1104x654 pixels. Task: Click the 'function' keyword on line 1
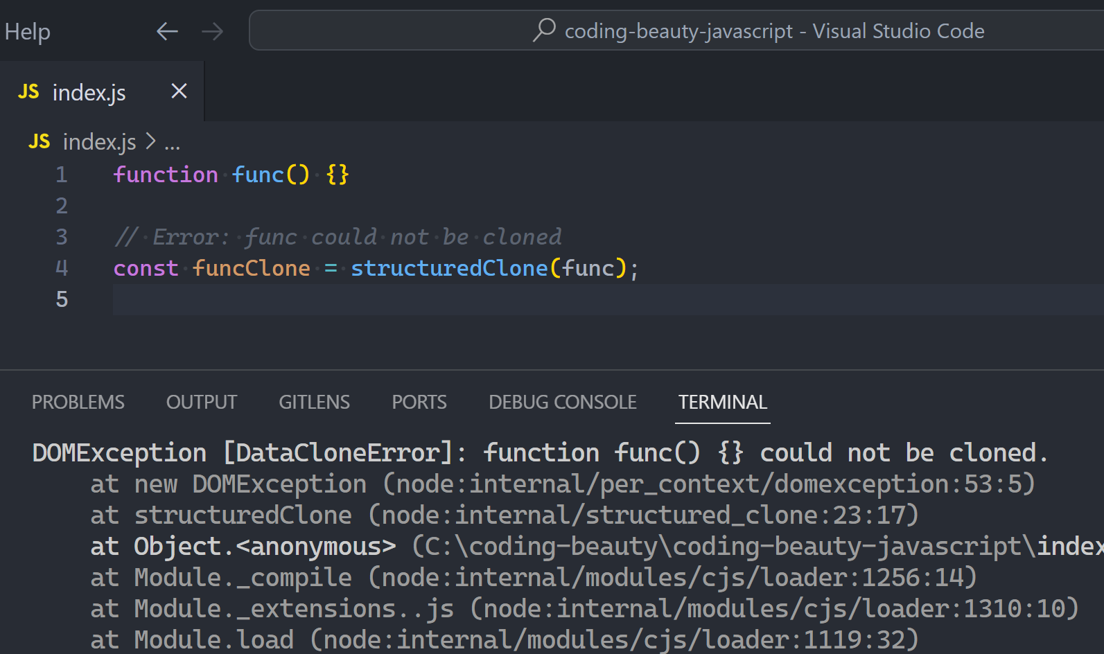(166, 175)
